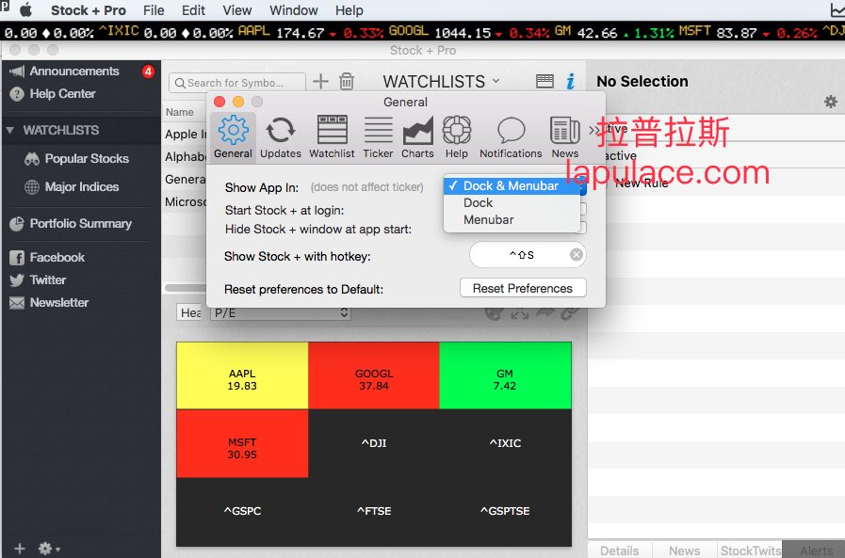
Task: Click the ^GSPC heatmap tile
Action: point(242,511)
